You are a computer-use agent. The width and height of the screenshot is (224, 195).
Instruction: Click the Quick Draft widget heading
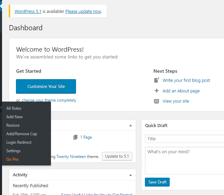[x=156, y=125]
